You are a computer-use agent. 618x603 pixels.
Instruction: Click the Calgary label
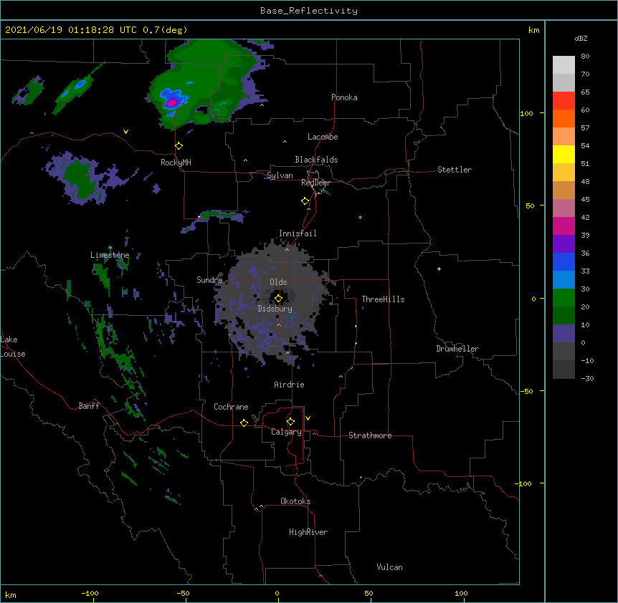pos(287,432)
